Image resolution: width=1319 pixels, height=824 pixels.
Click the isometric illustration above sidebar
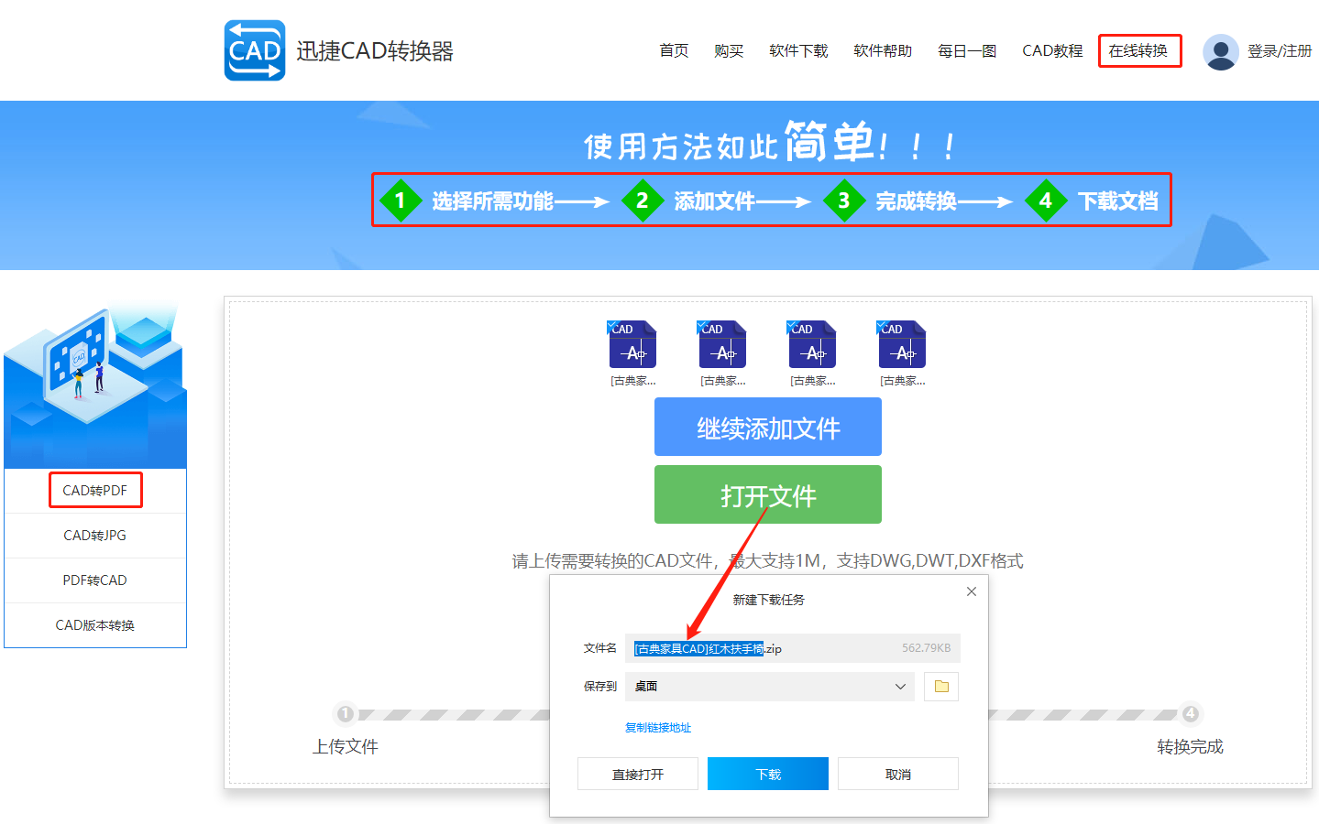[95, 386]
